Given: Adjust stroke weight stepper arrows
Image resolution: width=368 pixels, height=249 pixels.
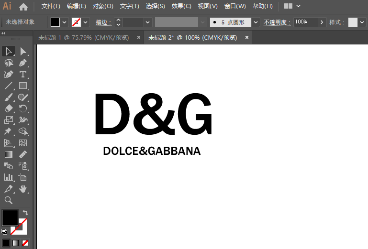Looking at the screenshot, I should 118,22.
